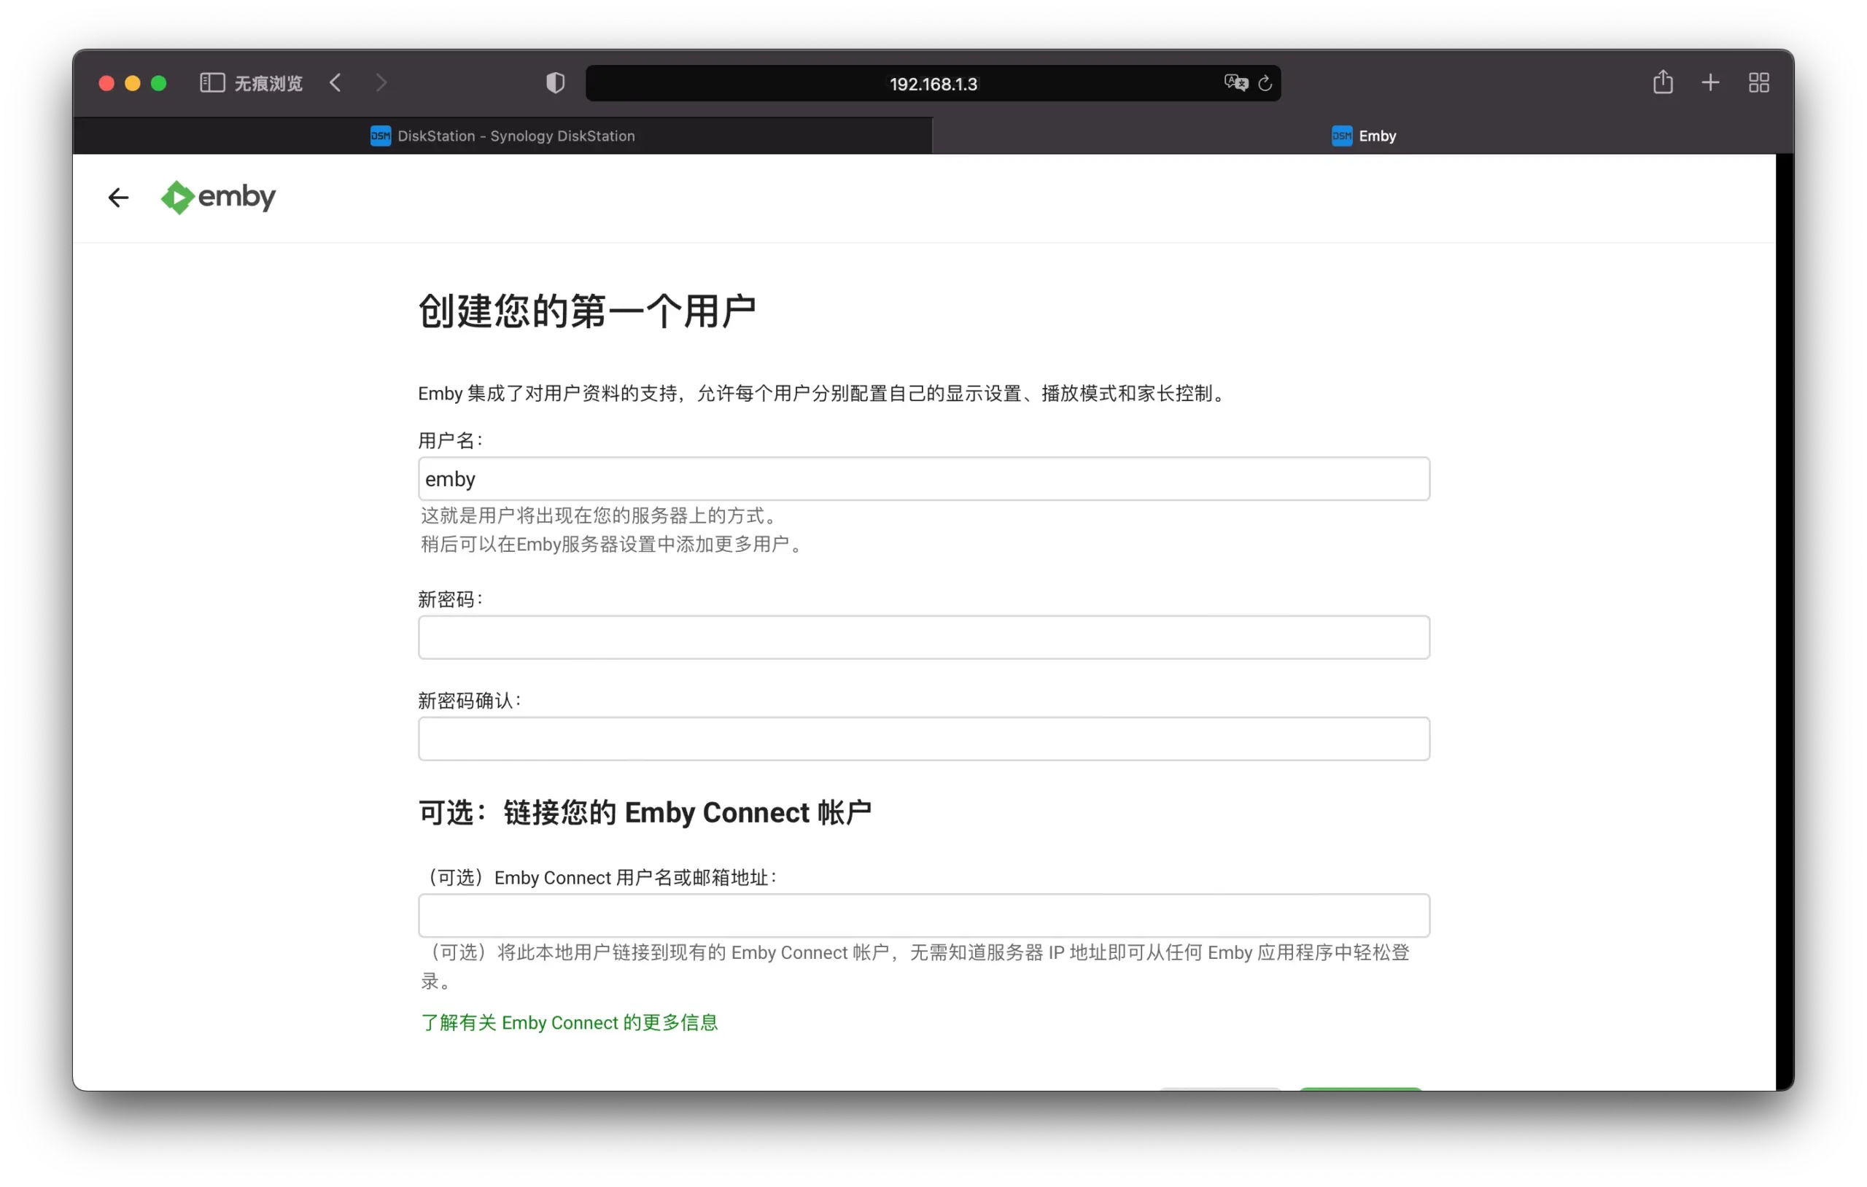The height and width of the screenshot is (1187, 1867).
Task: Go forward with Safari's forward chevron
Action: click(381, 83)
